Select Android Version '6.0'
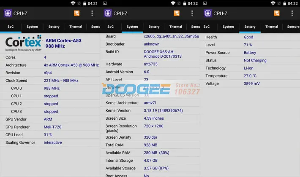This screenshot has width=300, height=177. [x=147, y=72]
